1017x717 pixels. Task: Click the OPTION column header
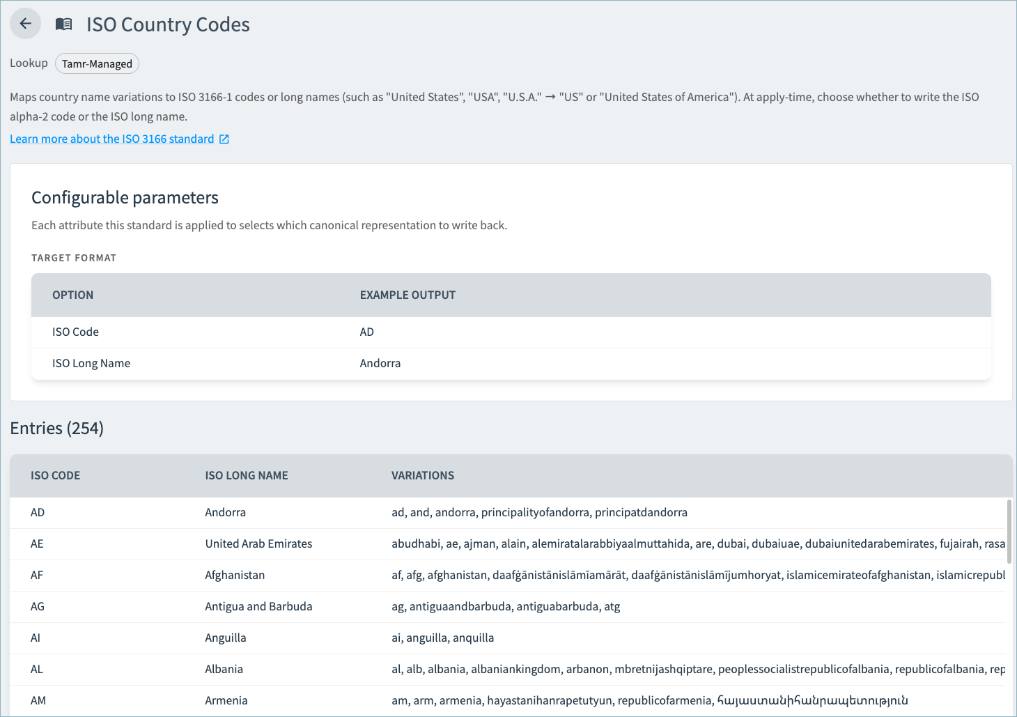(x=73, y=295)
